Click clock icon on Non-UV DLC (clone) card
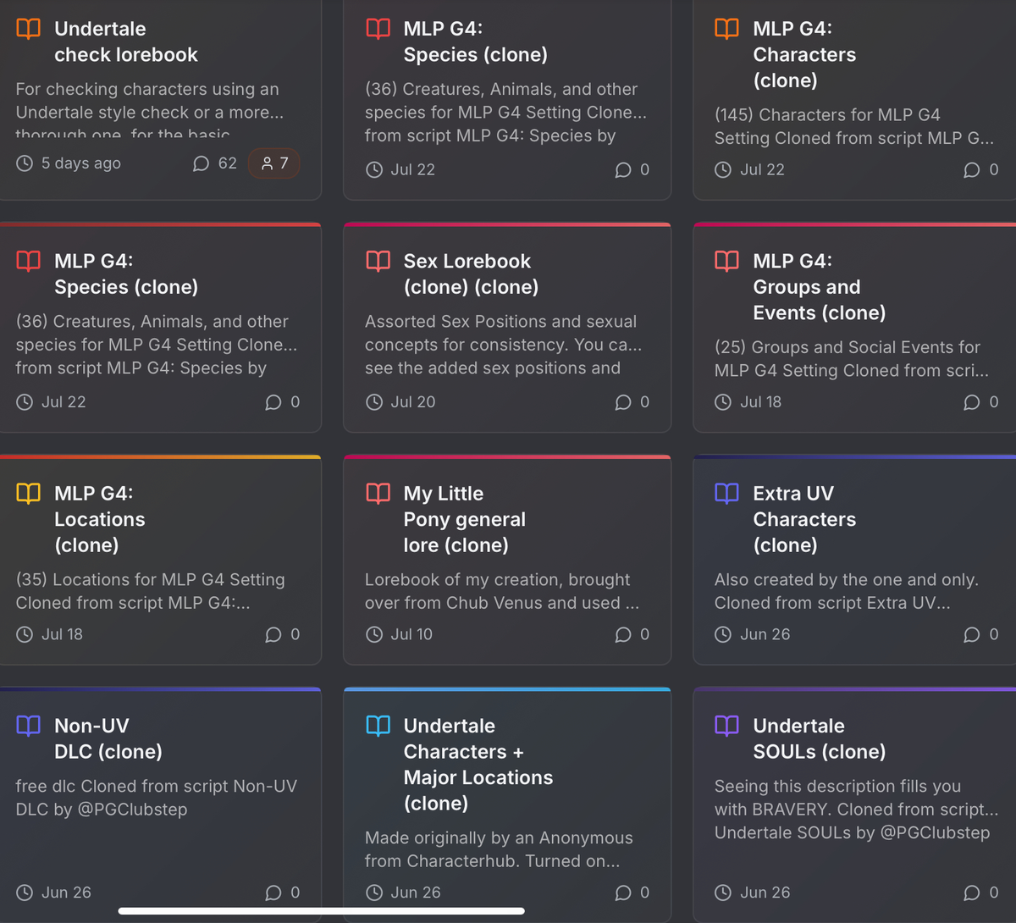Image resolution: width=1016 pixels, height=923 pixels. [25, 893]
